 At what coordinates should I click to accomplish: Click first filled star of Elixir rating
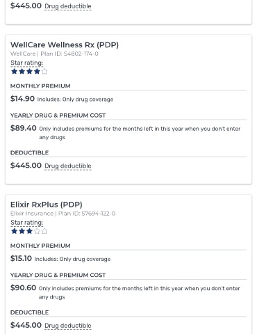pyautogui.click(x=15, y=231)
